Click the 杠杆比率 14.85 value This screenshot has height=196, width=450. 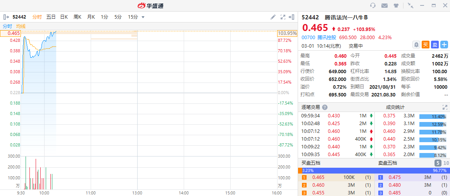pyautogui.click(x=391, y=71)
